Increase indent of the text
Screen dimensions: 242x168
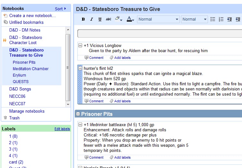[229, 19]
